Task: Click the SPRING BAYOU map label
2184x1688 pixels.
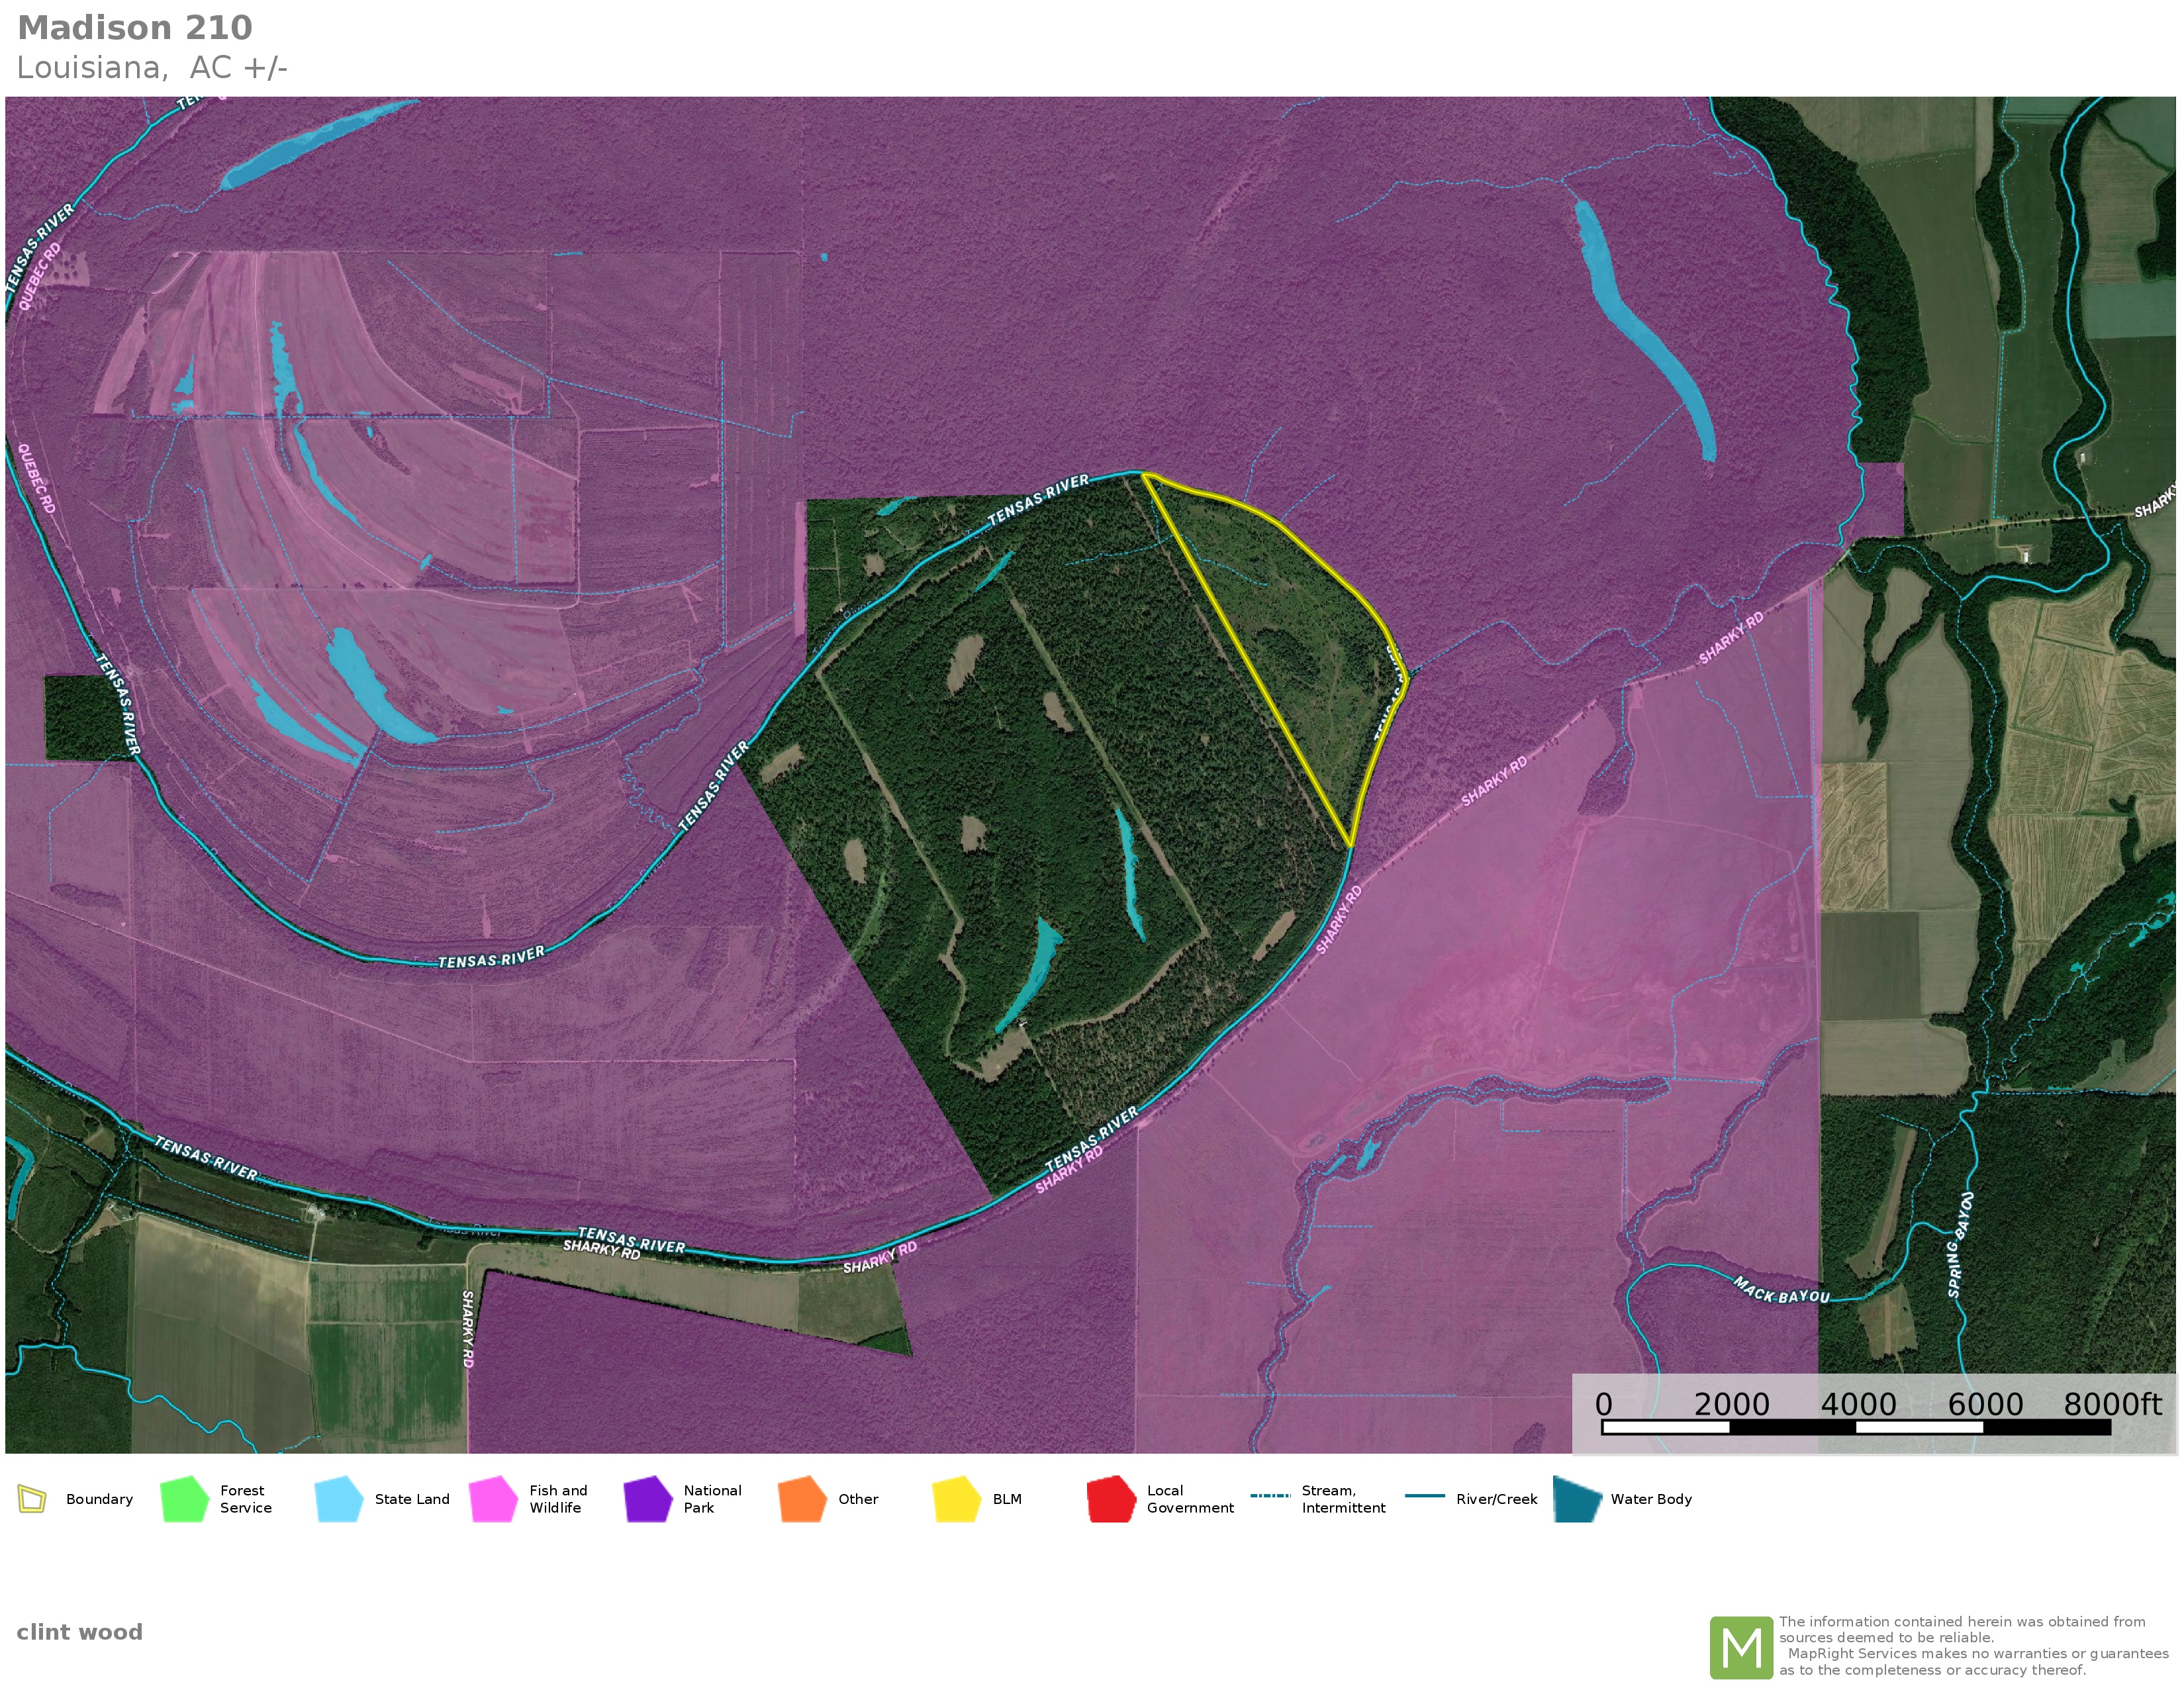Action: pos(1960,1245)
